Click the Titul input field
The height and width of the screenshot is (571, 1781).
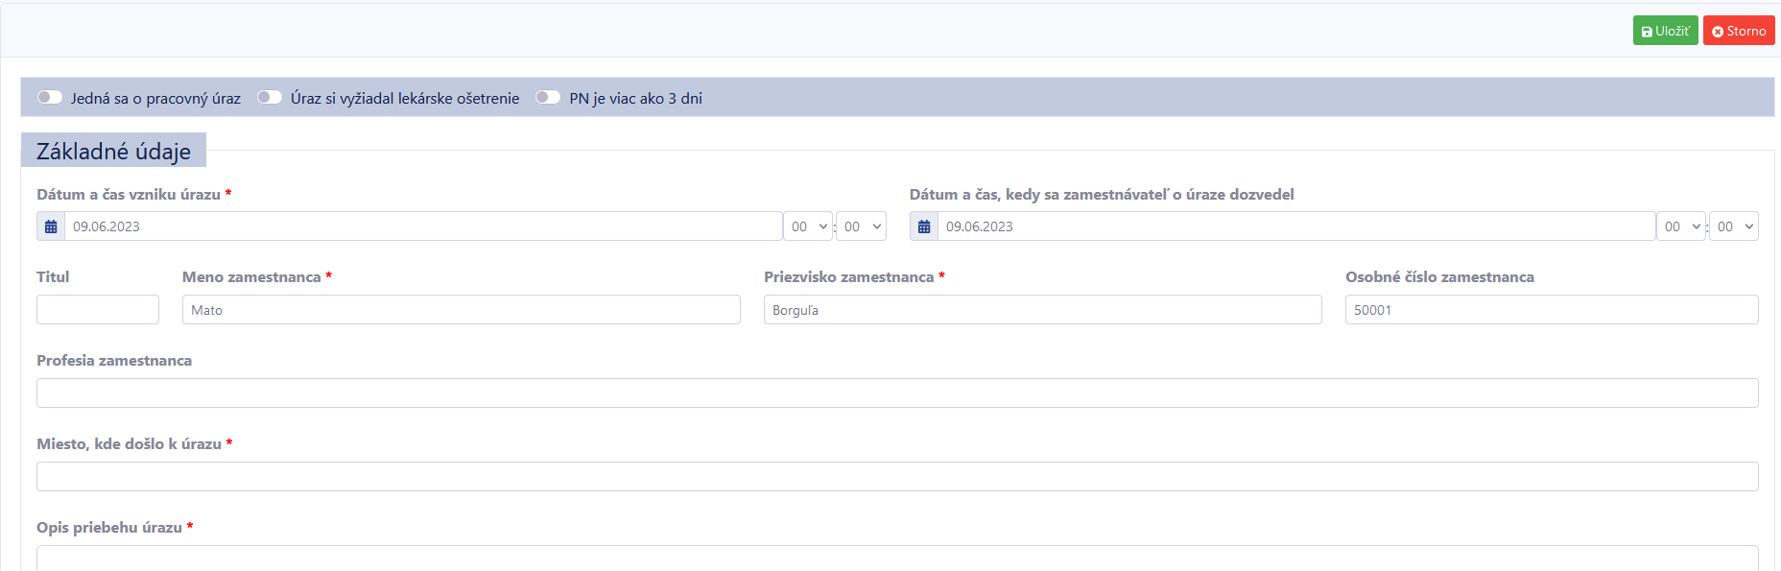(x=98, y=310)
